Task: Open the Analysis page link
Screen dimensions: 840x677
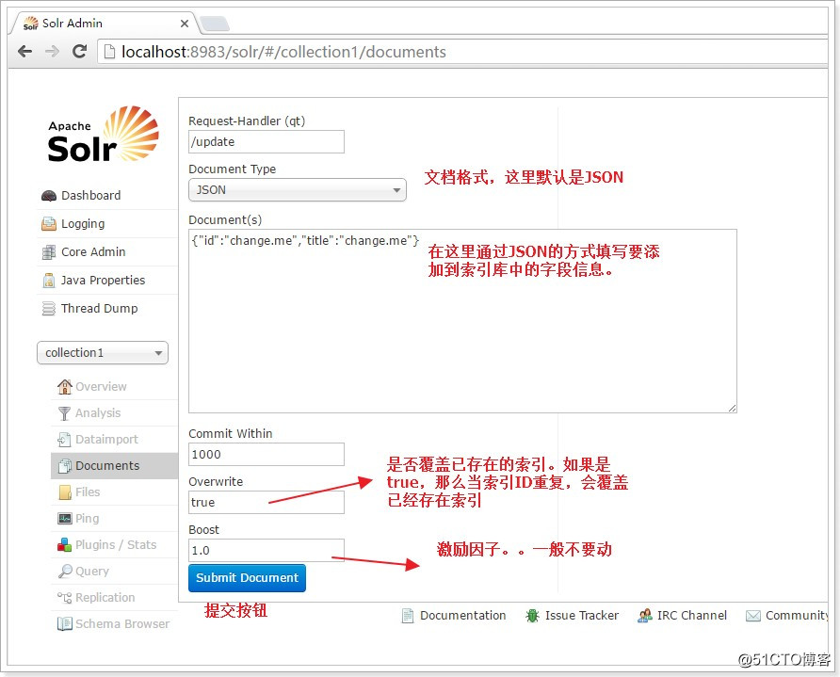Action: (98, 413)
